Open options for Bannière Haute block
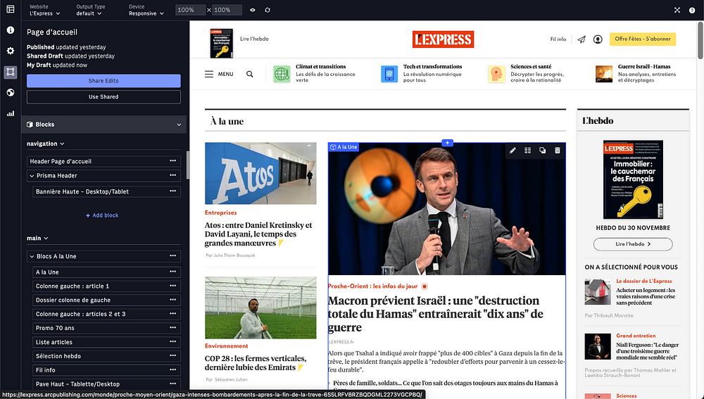Image resolution: width=704 pixels, height=399 pixels. pyautogui.click(x=173, y=191)
